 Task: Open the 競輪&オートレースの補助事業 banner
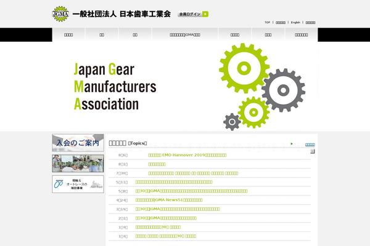click(78, 184)
